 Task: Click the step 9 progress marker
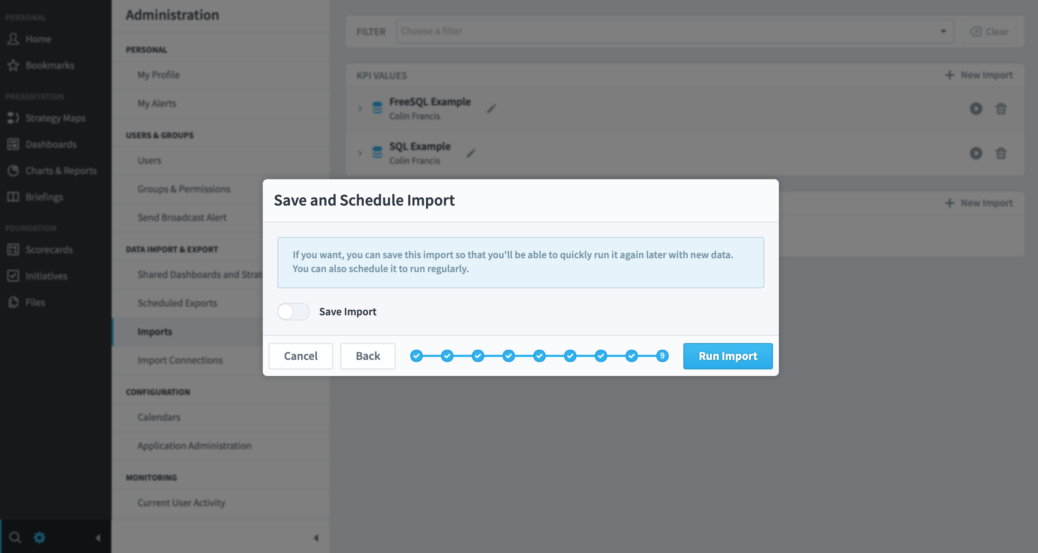tap(662, 355)
